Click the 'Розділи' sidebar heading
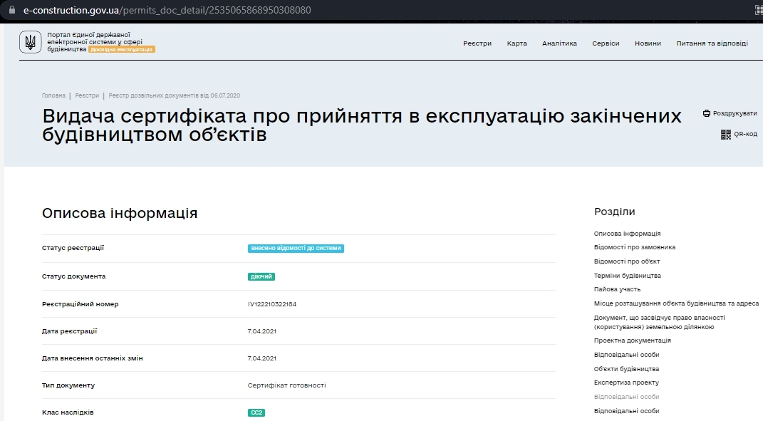 (x=615, y=212)
